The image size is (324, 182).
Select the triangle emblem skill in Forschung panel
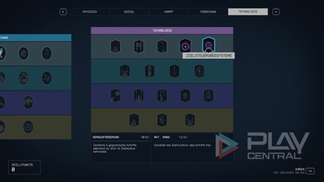(x=28, y=127)
